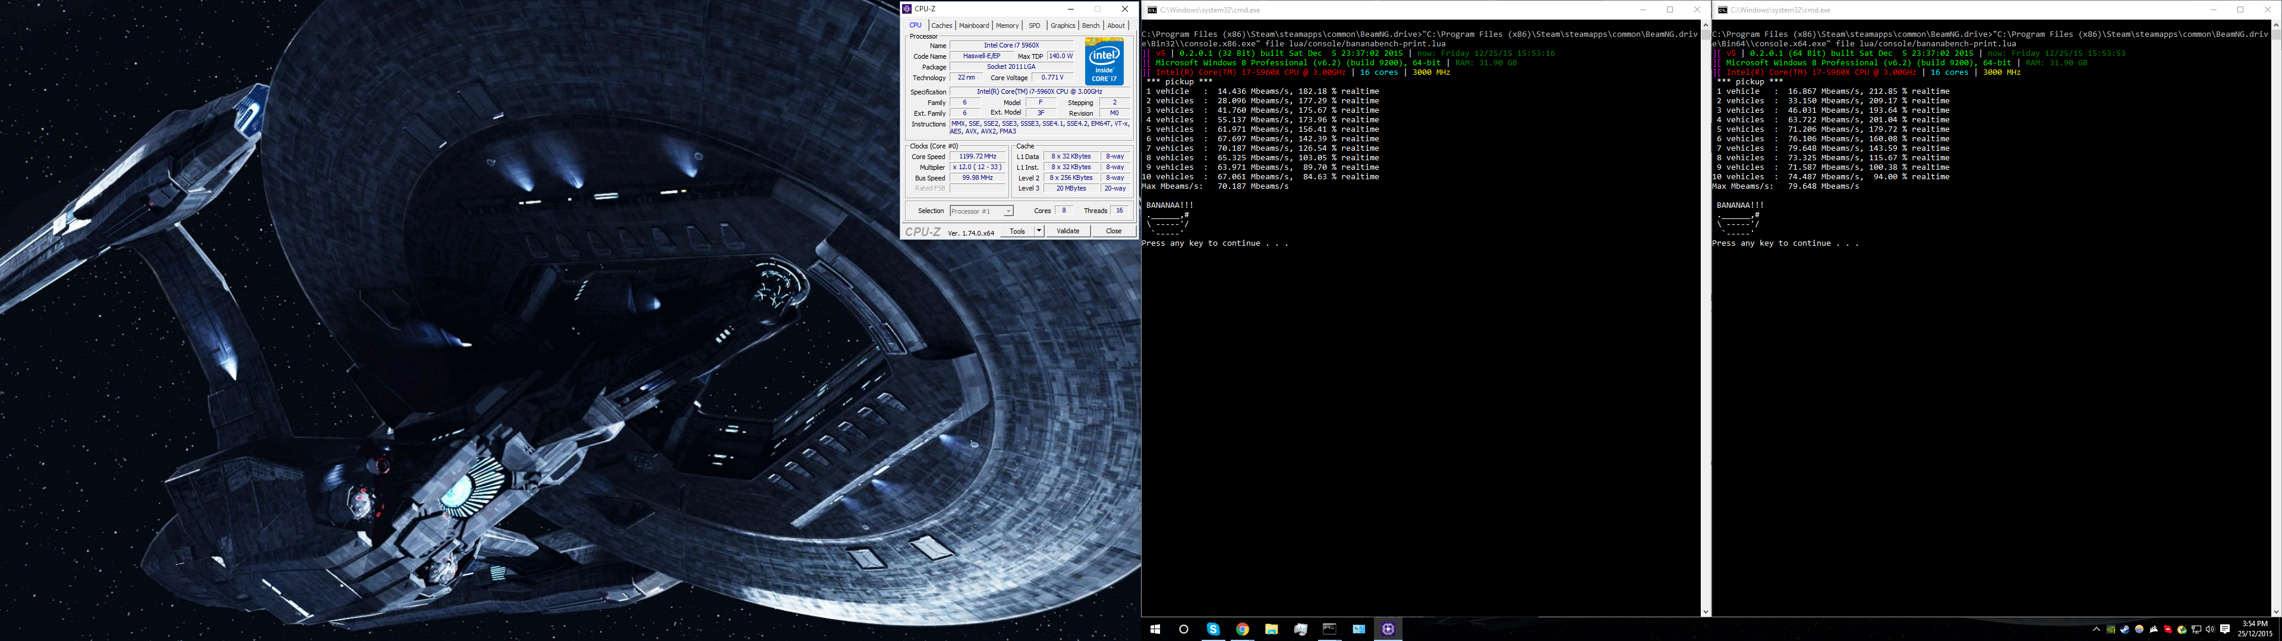Click the red tray icon

(x=2168, y=630)
